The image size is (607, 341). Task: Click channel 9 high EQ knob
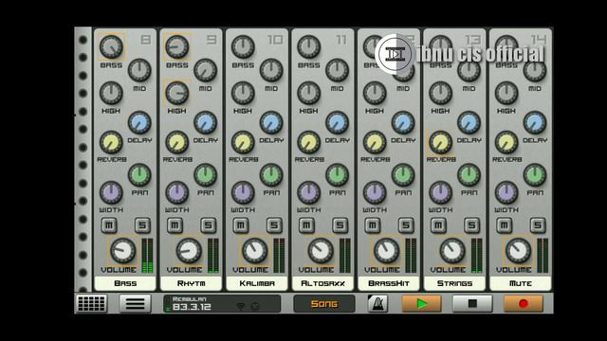click(177, 93)
